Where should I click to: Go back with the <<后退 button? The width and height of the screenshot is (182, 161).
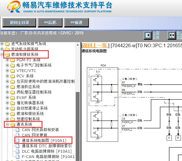(x=50, y=23)
